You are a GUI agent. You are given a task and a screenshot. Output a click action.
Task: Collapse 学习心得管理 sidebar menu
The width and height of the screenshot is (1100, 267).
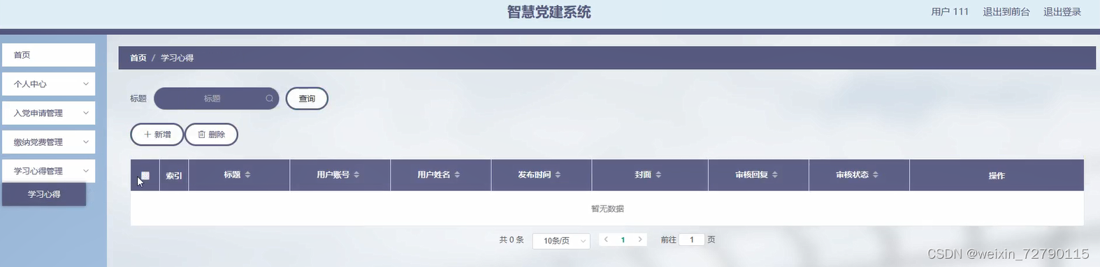point(48,171)
